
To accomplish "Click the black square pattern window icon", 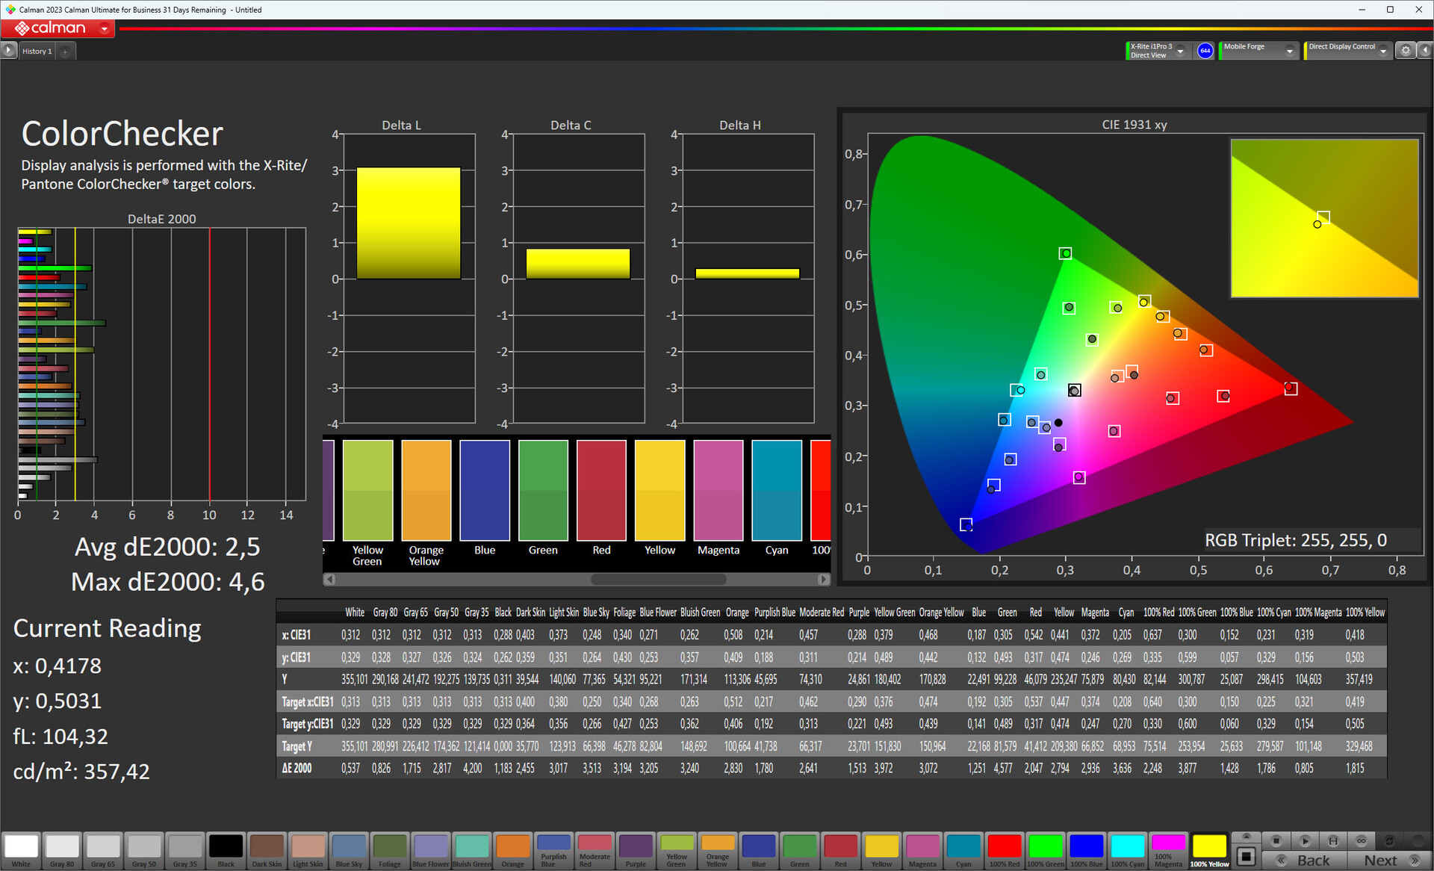I will point(1246,855).
